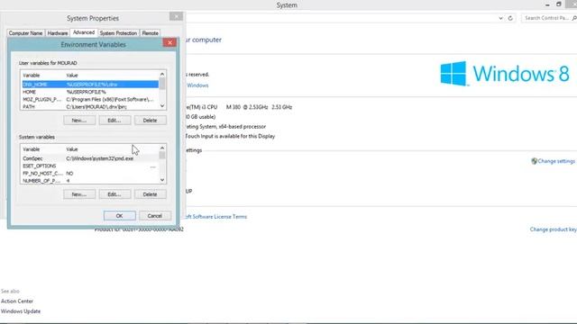Image resolution: width=577 pixels, height=324 pixels.
Task: Click the system variables scroll down arrow
Action: (162, 180)
